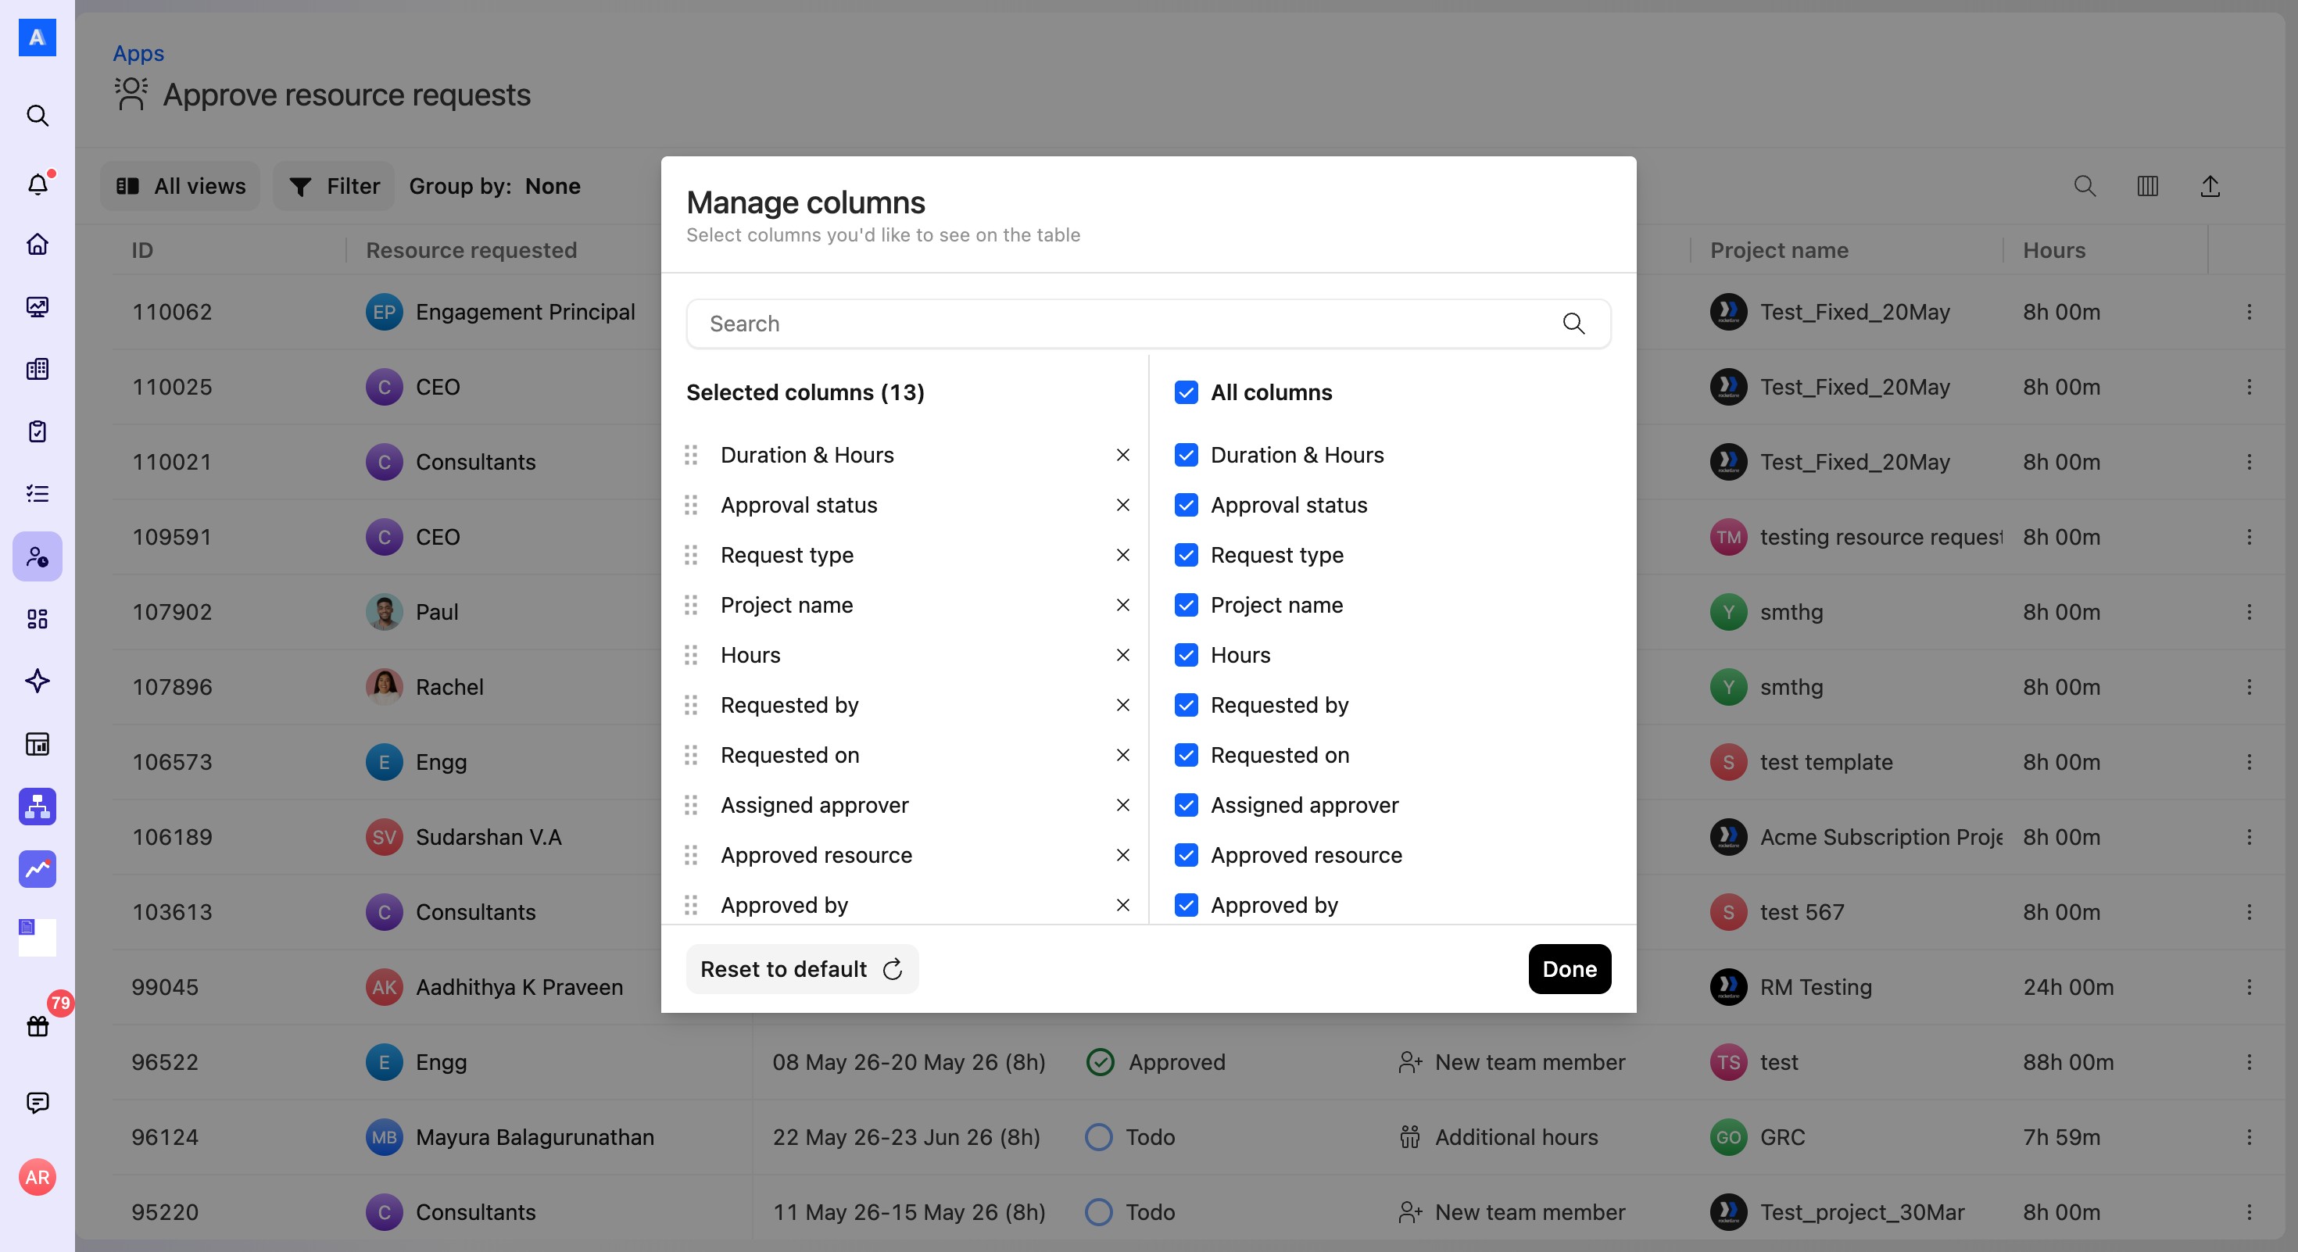This screenshot has height=1252, width=2298.
Task: Click Reset to default button
Action: pos(802,968)
